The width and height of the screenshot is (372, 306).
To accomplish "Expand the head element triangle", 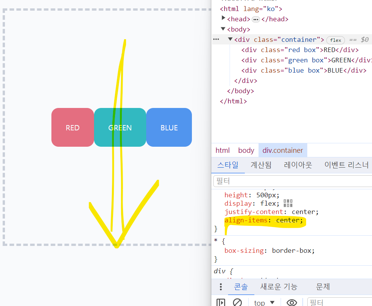I will [x=223, y=18].
